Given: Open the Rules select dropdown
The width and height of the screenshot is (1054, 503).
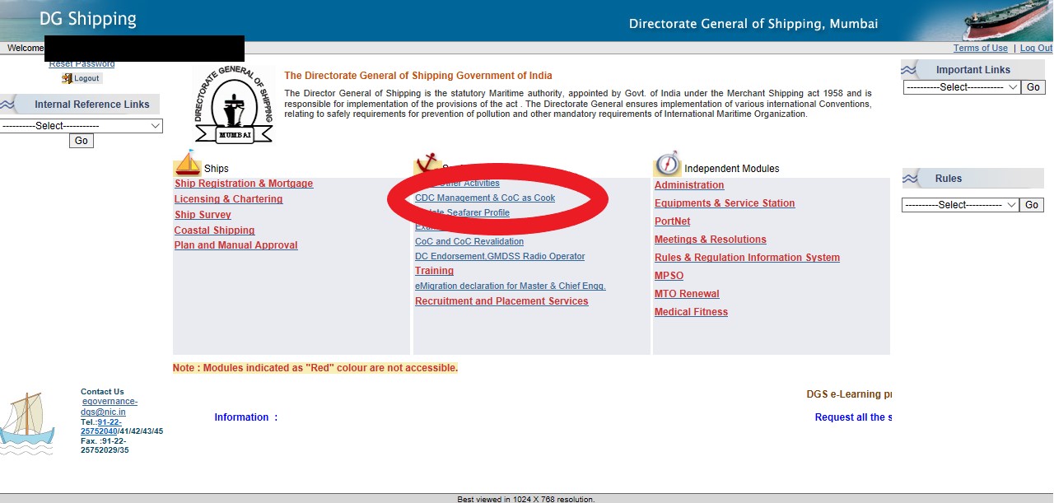Looking at the screenshot, I should (960, 205).
